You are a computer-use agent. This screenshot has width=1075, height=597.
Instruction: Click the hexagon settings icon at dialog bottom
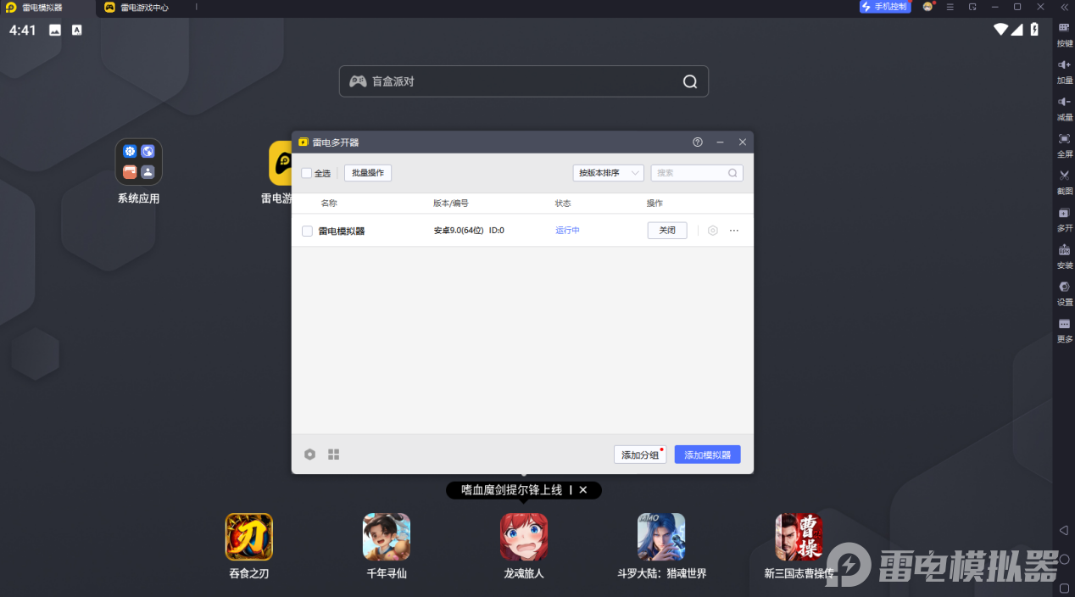click(x=310, y=455)
